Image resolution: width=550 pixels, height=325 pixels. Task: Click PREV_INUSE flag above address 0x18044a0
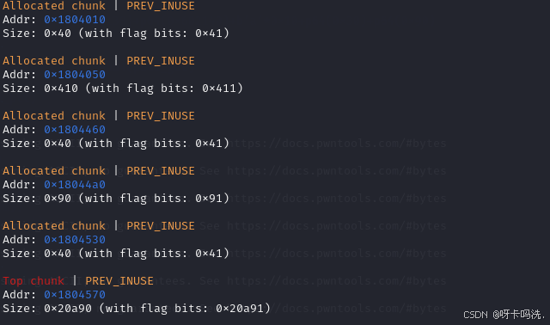(x=161, y=171)
